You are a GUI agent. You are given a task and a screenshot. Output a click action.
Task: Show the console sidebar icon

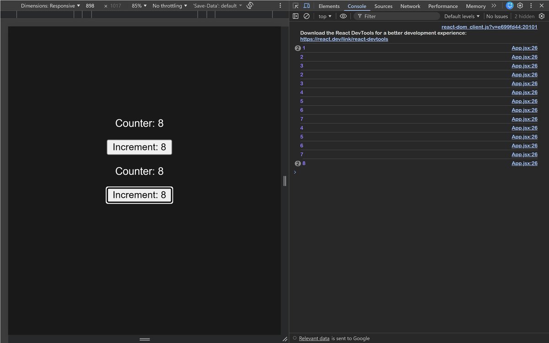pyautogui.click(x=295, y=16)
